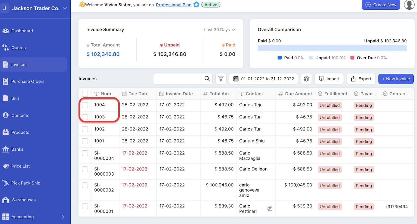Open the date range 01-01-2022 to 31-12-2022 picker
This screenshot has height=224, width=417.
pos(264,79)
